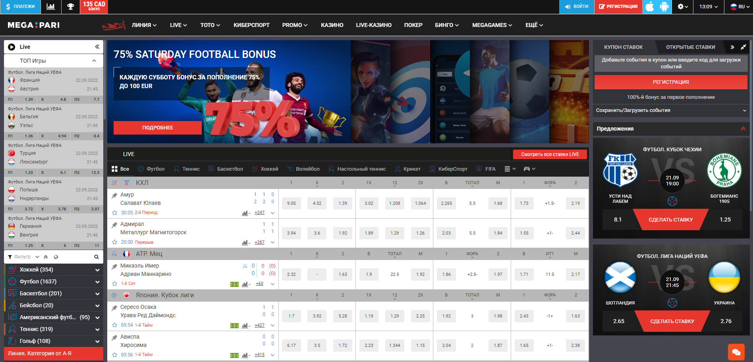Click the top РЕГИСТРАЦИЯ button
The image size is (753, 362).
tap(618, 7)
